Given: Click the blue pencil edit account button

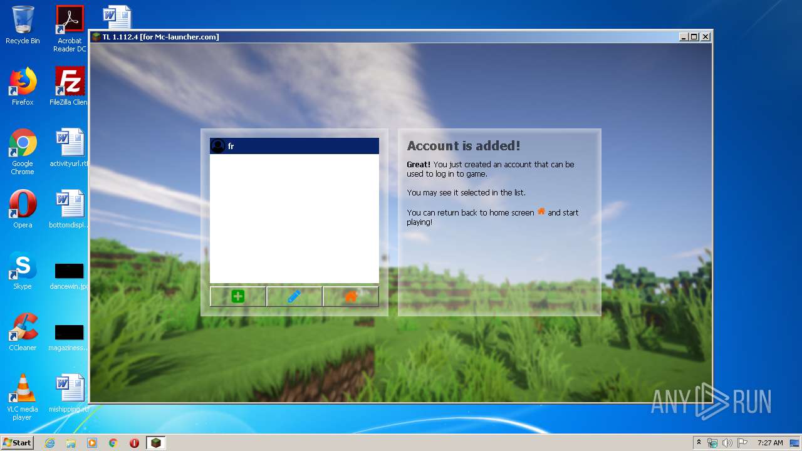Looking at the screenshot, I should point(294,296).
